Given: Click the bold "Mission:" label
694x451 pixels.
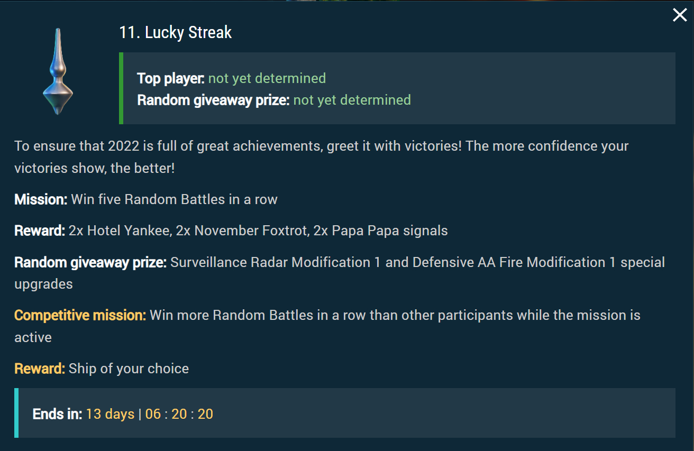Looking at the screenshot, I should tap(41, 199).
